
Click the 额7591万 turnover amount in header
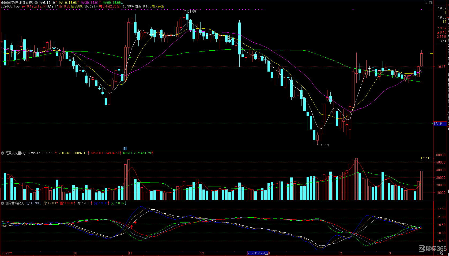click(92, 6)
